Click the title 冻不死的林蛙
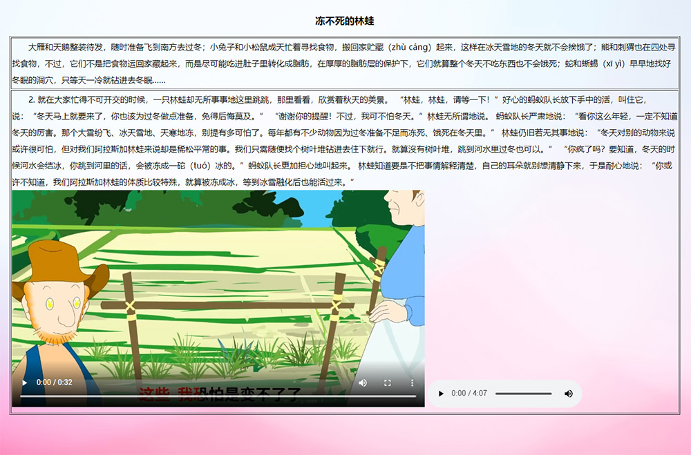The height and width of the screenshot is (455, 691). (x=345, y=21)
